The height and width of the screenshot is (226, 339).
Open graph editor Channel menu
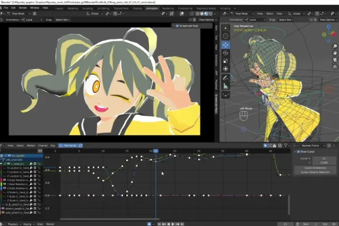click(x=43, y=145)
